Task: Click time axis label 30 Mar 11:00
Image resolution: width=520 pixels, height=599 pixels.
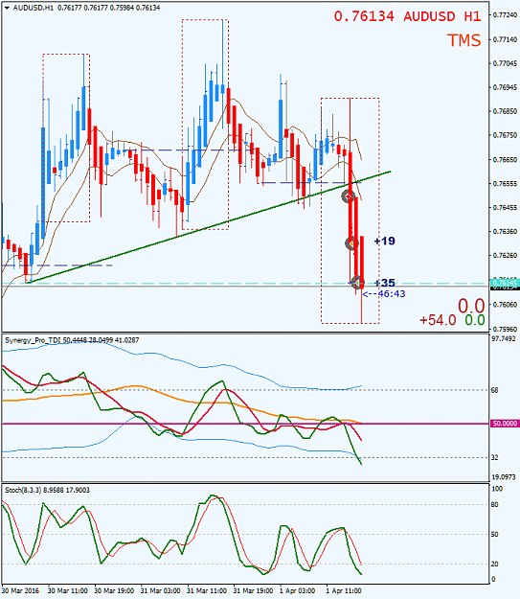Action: (68, 590)
